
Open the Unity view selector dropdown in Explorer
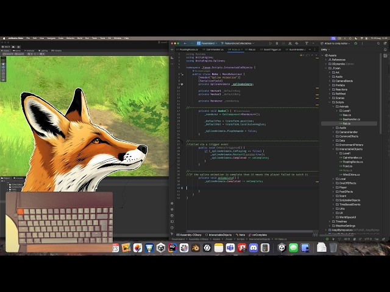click(325, 50)
